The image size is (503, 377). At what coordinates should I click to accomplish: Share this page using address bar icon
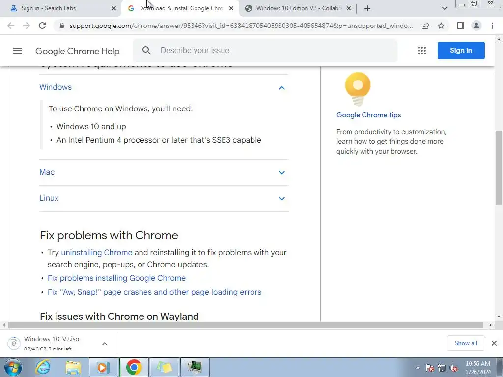(x=425, y=26)
